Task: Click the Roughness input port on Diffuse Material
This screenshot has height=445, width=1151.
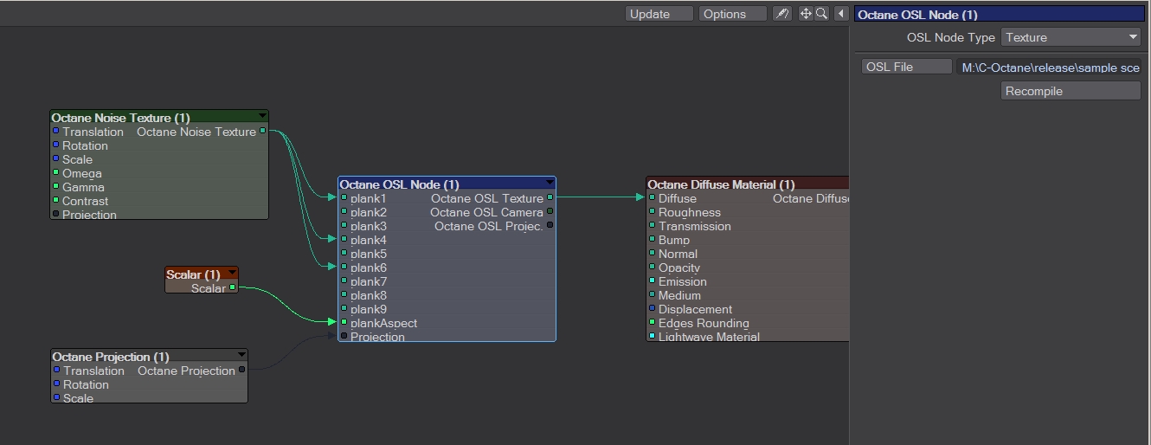Action: pos(652,212)
